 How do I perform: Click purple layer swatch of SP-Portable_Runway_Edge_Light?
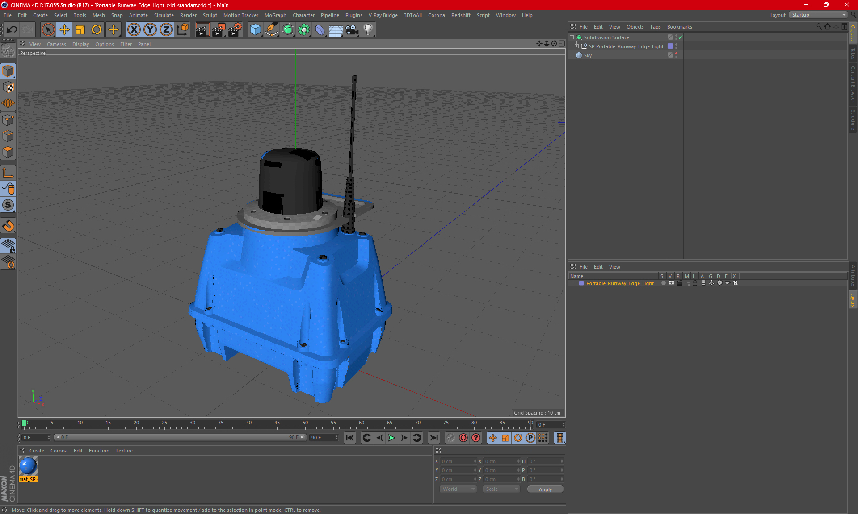(670, 46)
